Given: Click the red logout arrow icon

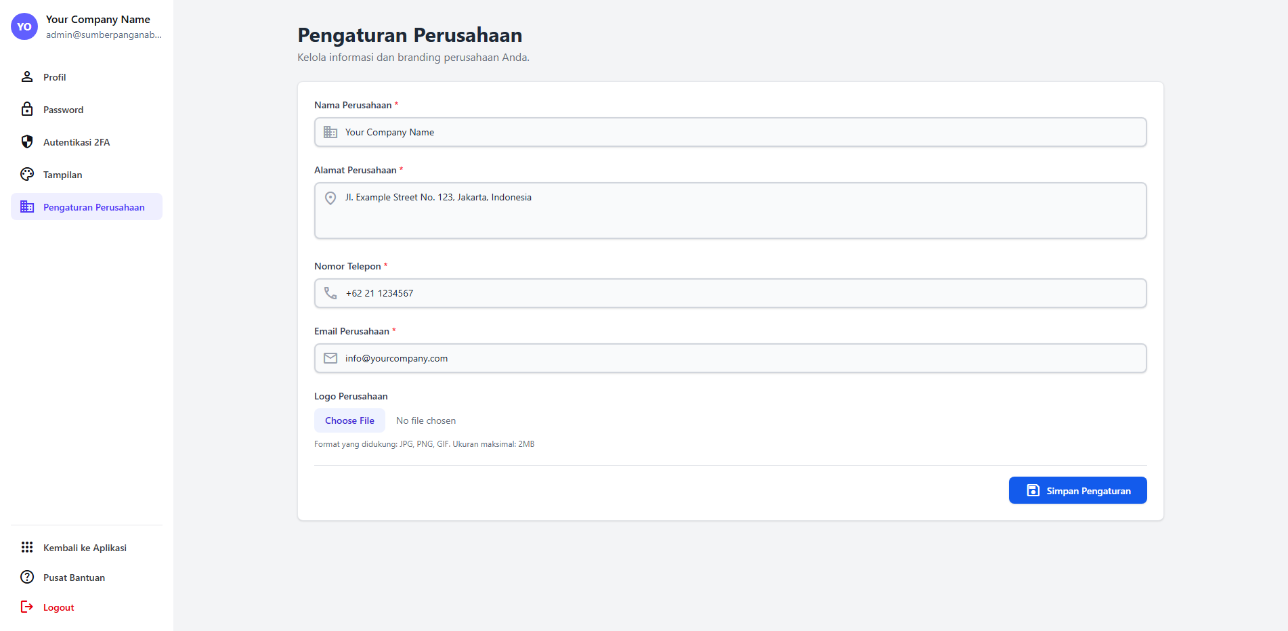Looking at the screenshot, I should (27, 607).
